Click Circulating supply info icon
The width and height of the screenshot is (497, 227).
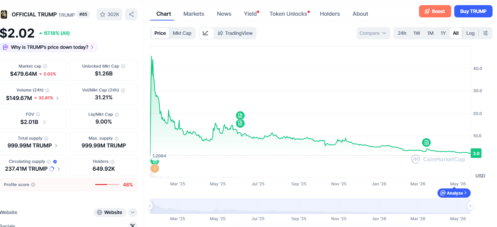[x=49, y=162]
